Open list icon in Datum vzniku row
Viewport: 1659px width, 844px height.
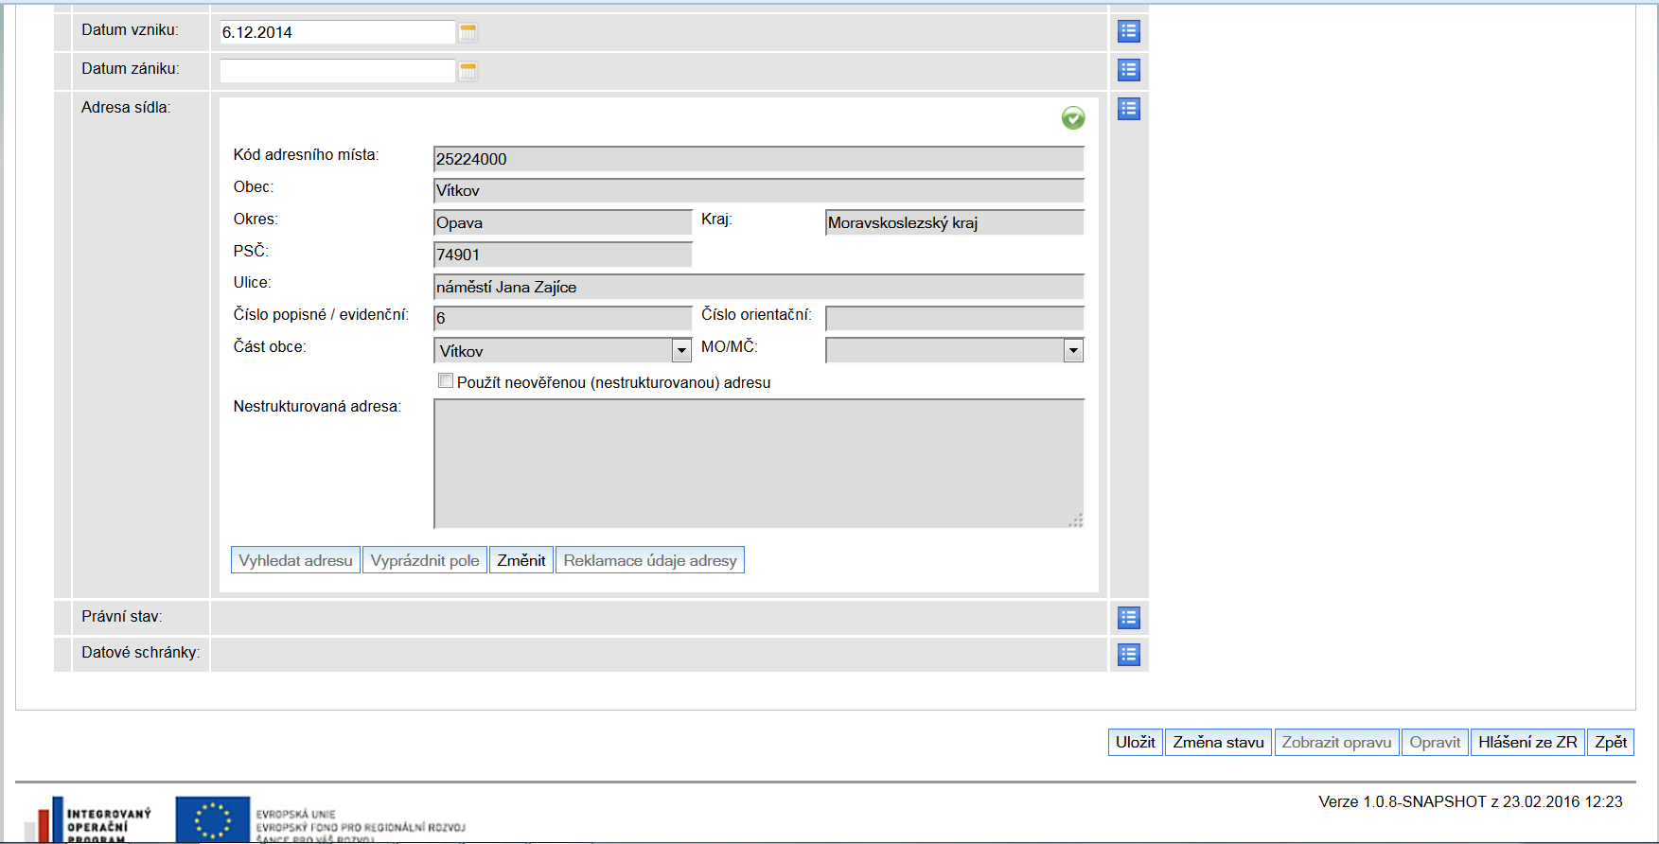1129,31
